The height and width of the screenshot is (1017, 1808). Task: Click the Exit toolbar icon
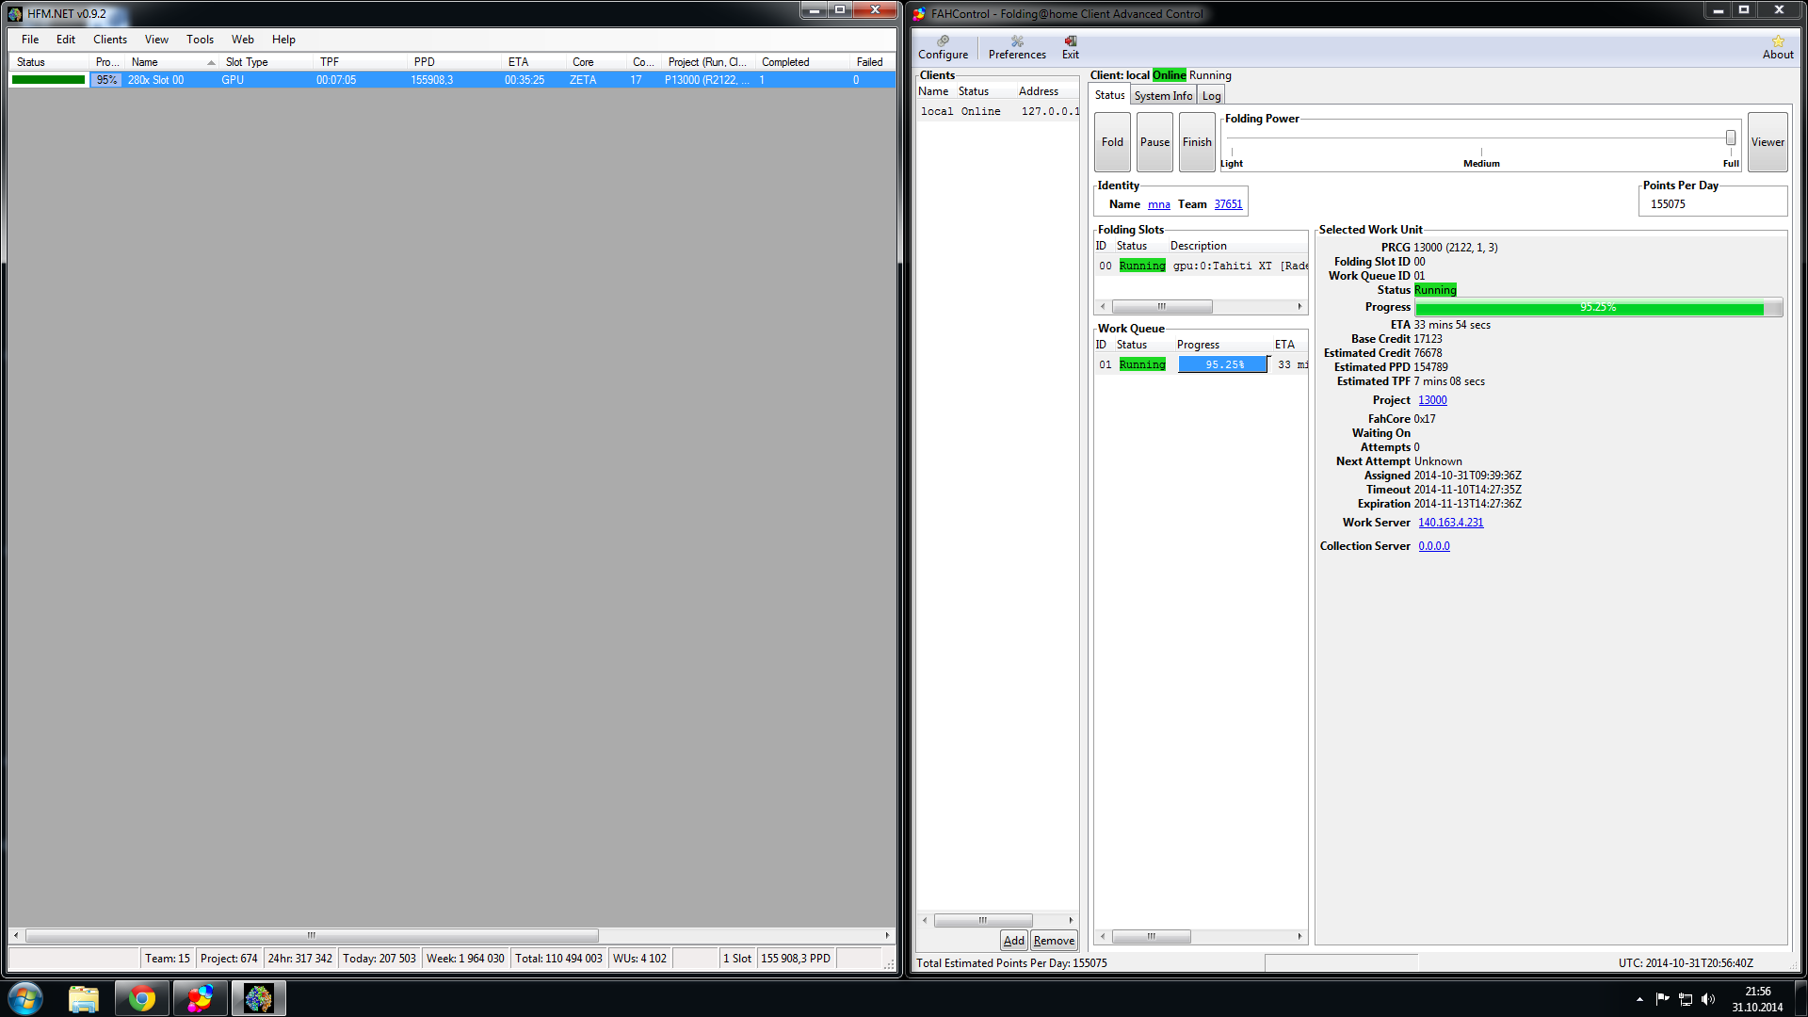pos(1071,47)
